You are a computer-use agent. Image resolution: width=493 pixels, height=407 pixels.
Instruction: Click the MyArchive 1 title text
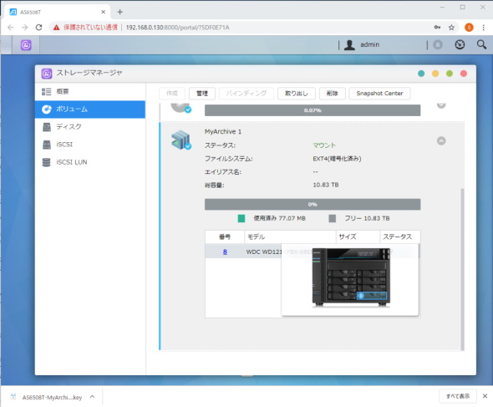pyautogui.click(x=223, y=131)
